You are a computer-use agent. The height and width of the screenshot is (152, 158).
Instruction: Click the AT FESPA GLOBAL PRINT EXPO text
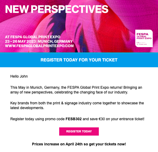pyautogui.click(x=33, y=37)
